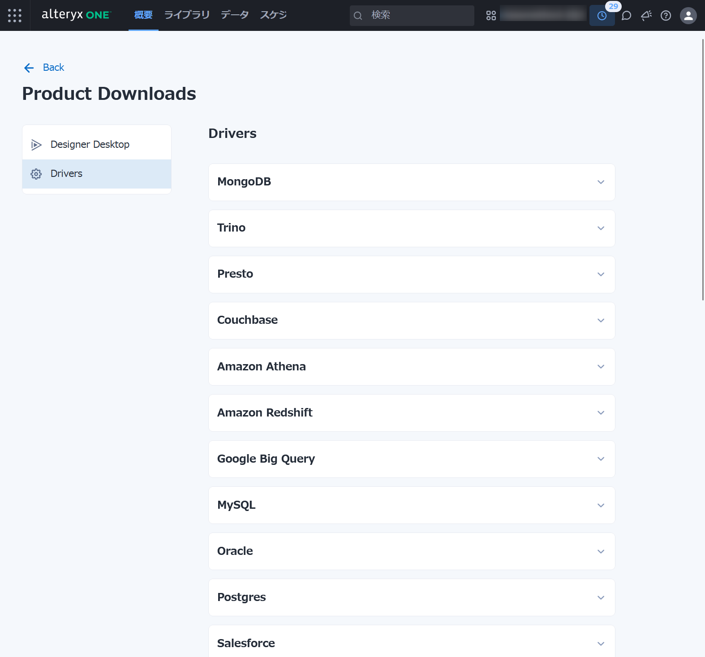Screen dimensions: 705x657
Task: Open the app launcher grid icon
Action: point(15,15)
